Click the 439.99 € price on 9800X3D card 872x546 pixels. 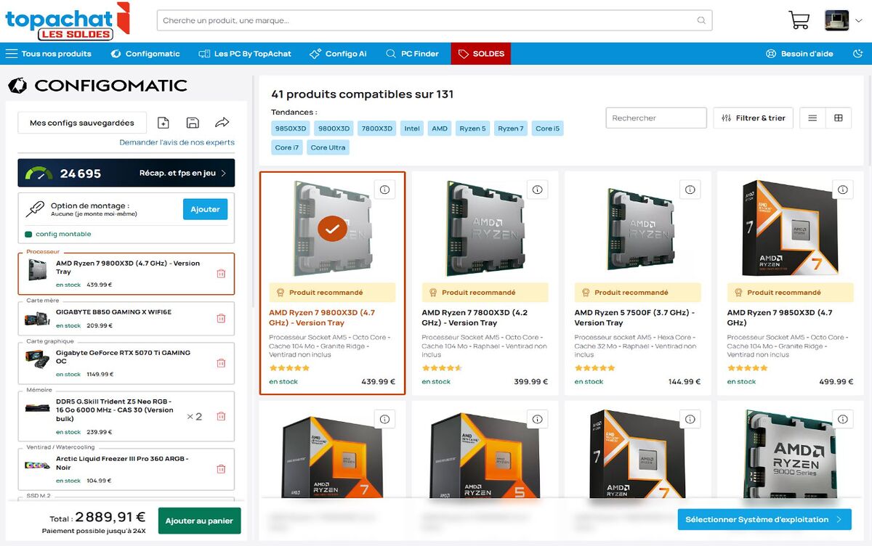pyautogui.click(x=379, y=382)
